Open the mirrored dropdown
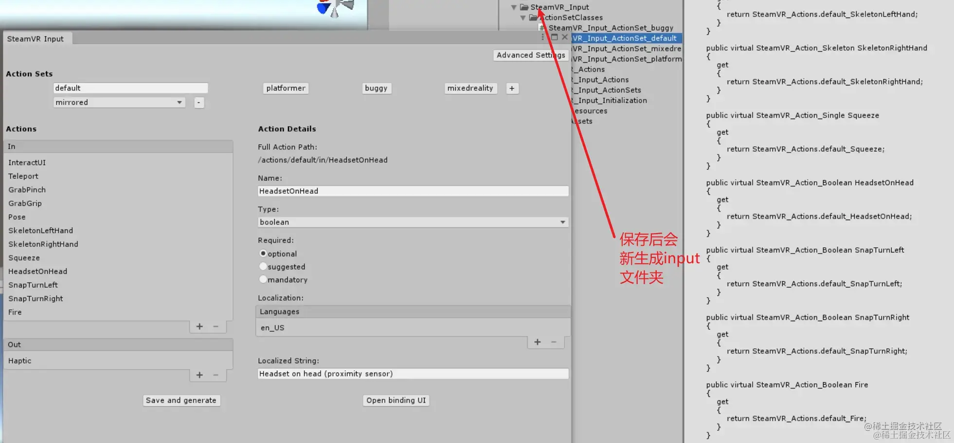The image size is (954, 443). (119, 102)
